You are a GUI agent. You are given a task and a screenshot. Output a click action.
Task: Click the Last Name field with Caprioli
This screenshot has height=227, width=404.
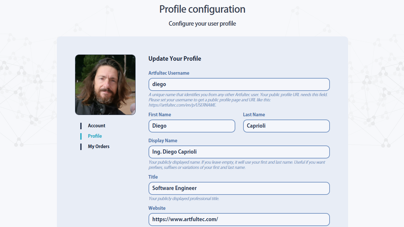tap(286, 126)
